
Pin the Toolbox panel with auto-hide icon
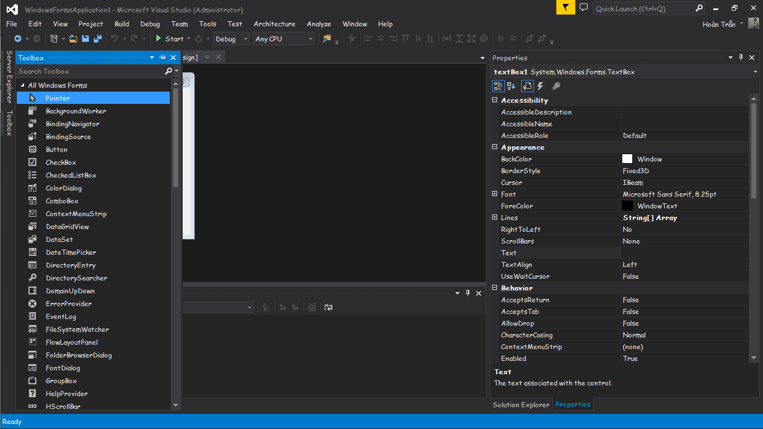(163, 58)
